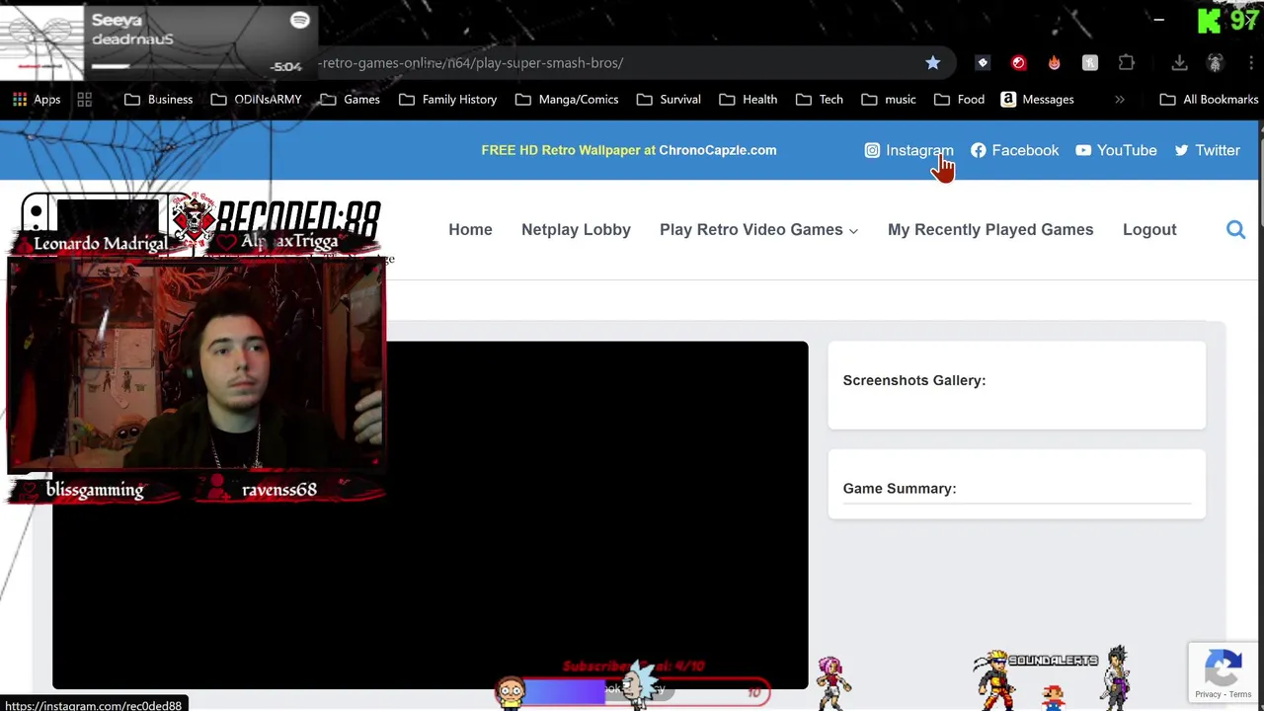This screenshot has width=1264, height=711.
Task: Click the Game Summary heading
Action: (x=900, y=488)
